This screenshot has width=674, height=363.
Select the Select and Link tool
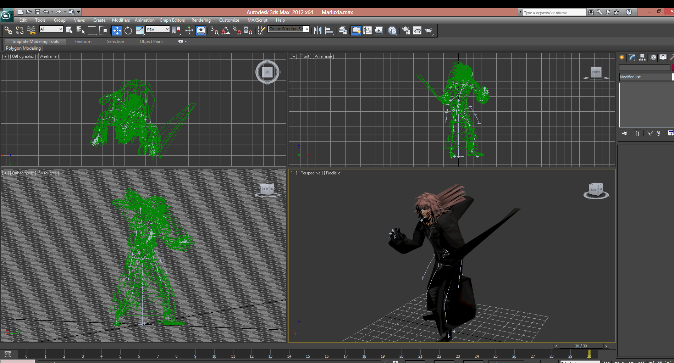point(8,30)
